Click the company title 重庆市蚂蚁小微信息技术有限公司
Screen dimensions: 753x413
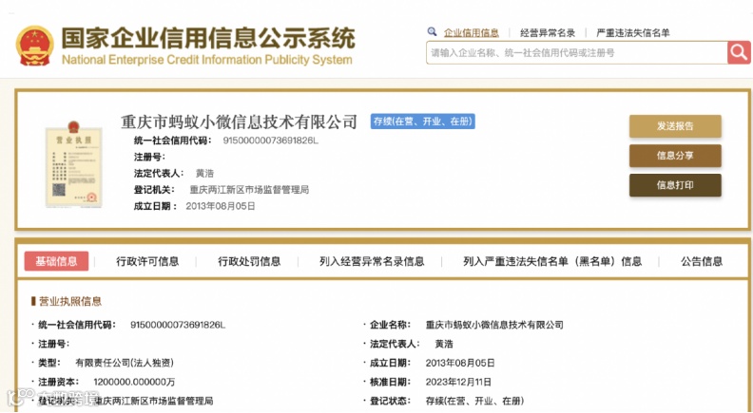[x=239, y=122]
